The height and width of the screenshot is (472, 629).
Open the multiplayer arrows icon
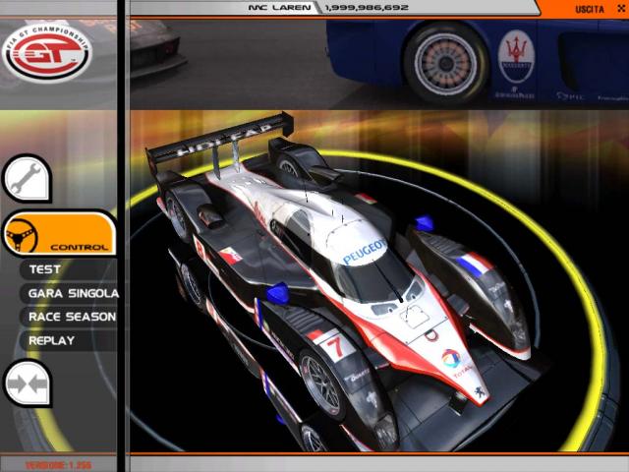27,383
